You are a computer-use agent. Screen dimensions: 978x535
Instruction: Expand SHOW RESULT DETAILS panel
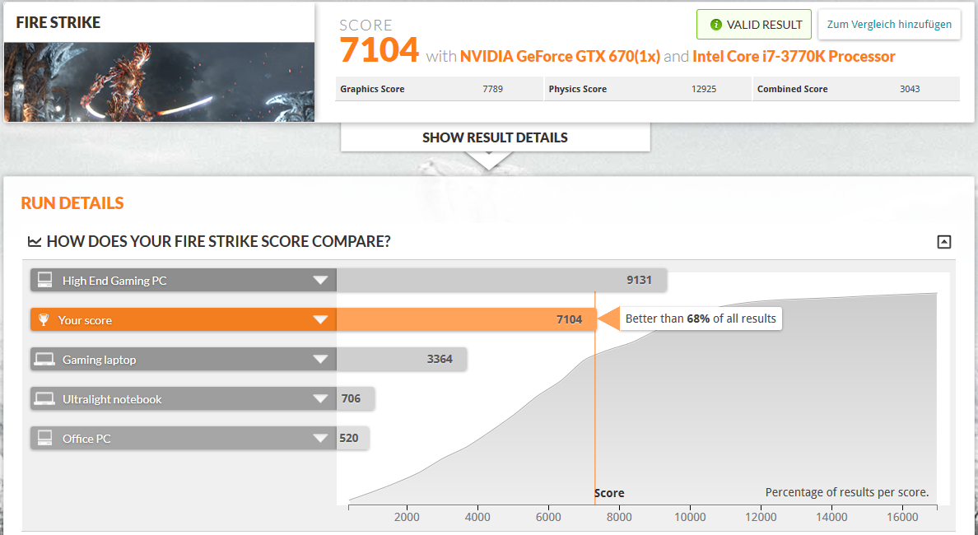coord(496,137)
